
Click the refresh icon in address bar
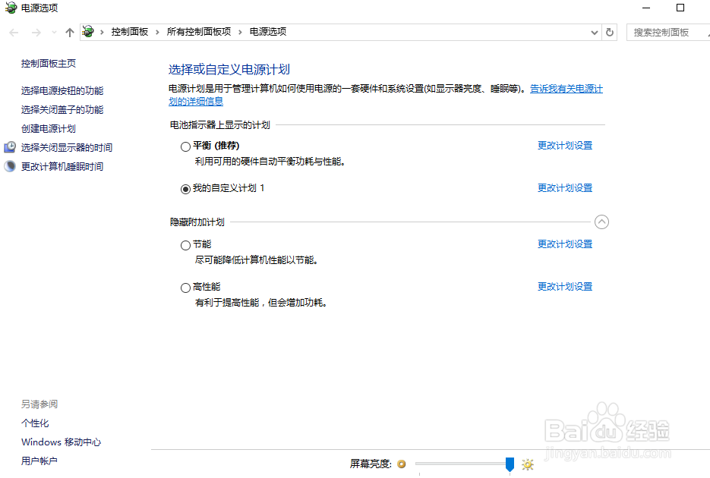pos(610,32)
